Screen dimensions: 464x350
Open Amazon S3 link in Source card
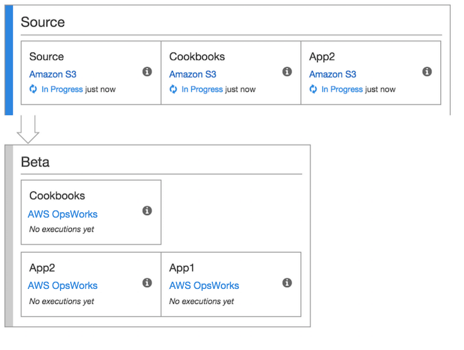click(x=53, y=74)
